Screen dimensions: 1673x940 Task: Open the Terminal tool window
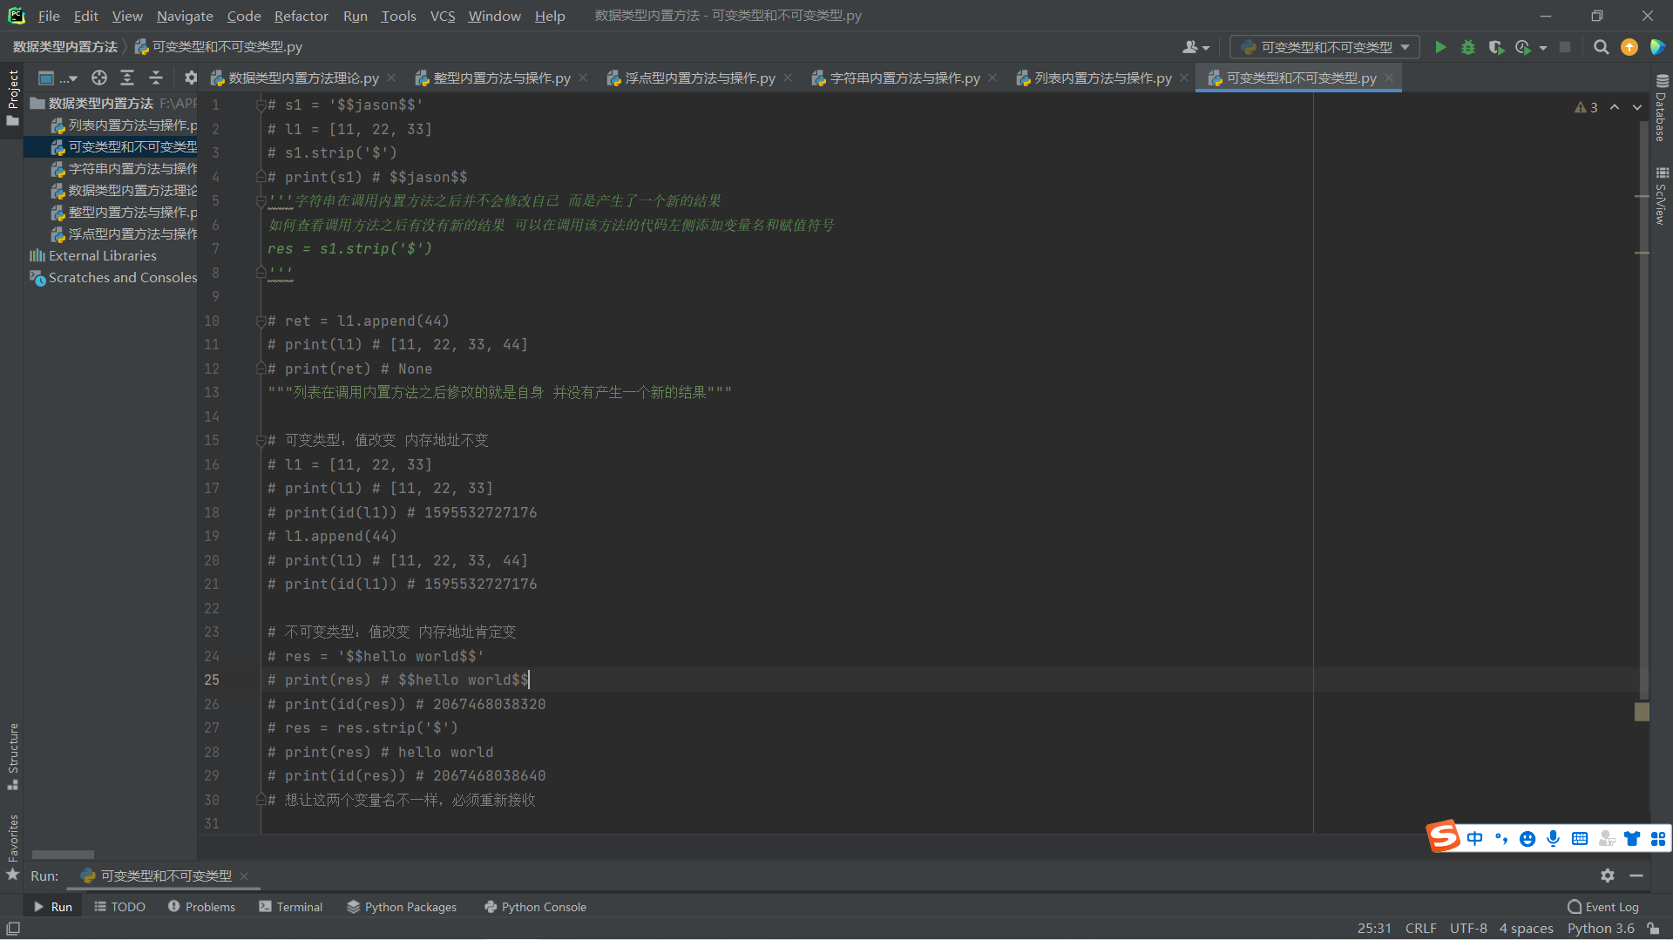(291, 907)
